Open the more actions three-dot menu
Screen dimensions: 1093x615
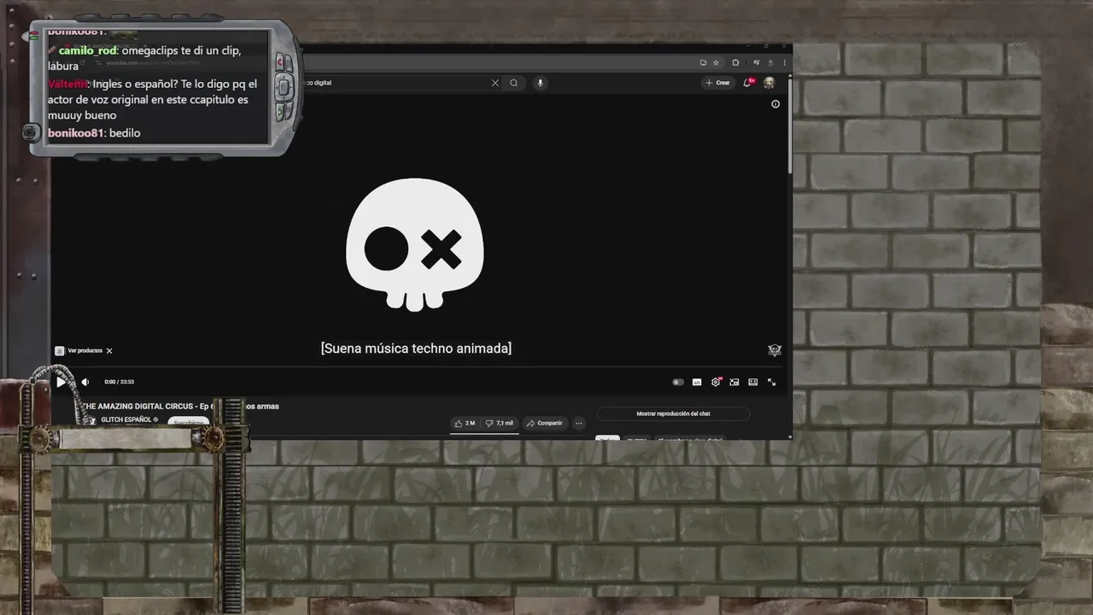point(579,423)
